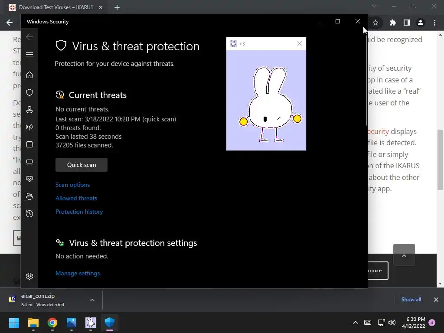
Task: Open Device performance & health heart icon
Action: (x=29, y=179)
